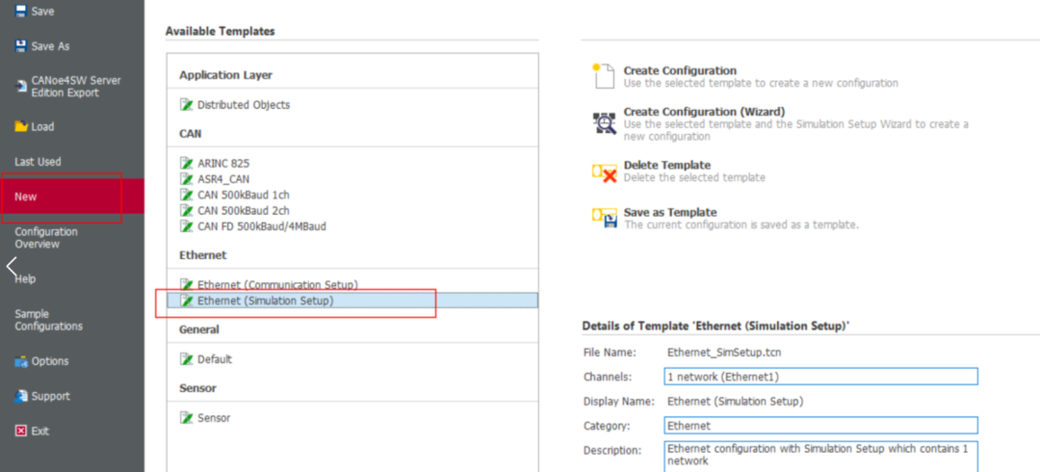The height and width of the screenshot is (472, 1040).
Task: Click the Display Name value text
Action: click(735, 401)
